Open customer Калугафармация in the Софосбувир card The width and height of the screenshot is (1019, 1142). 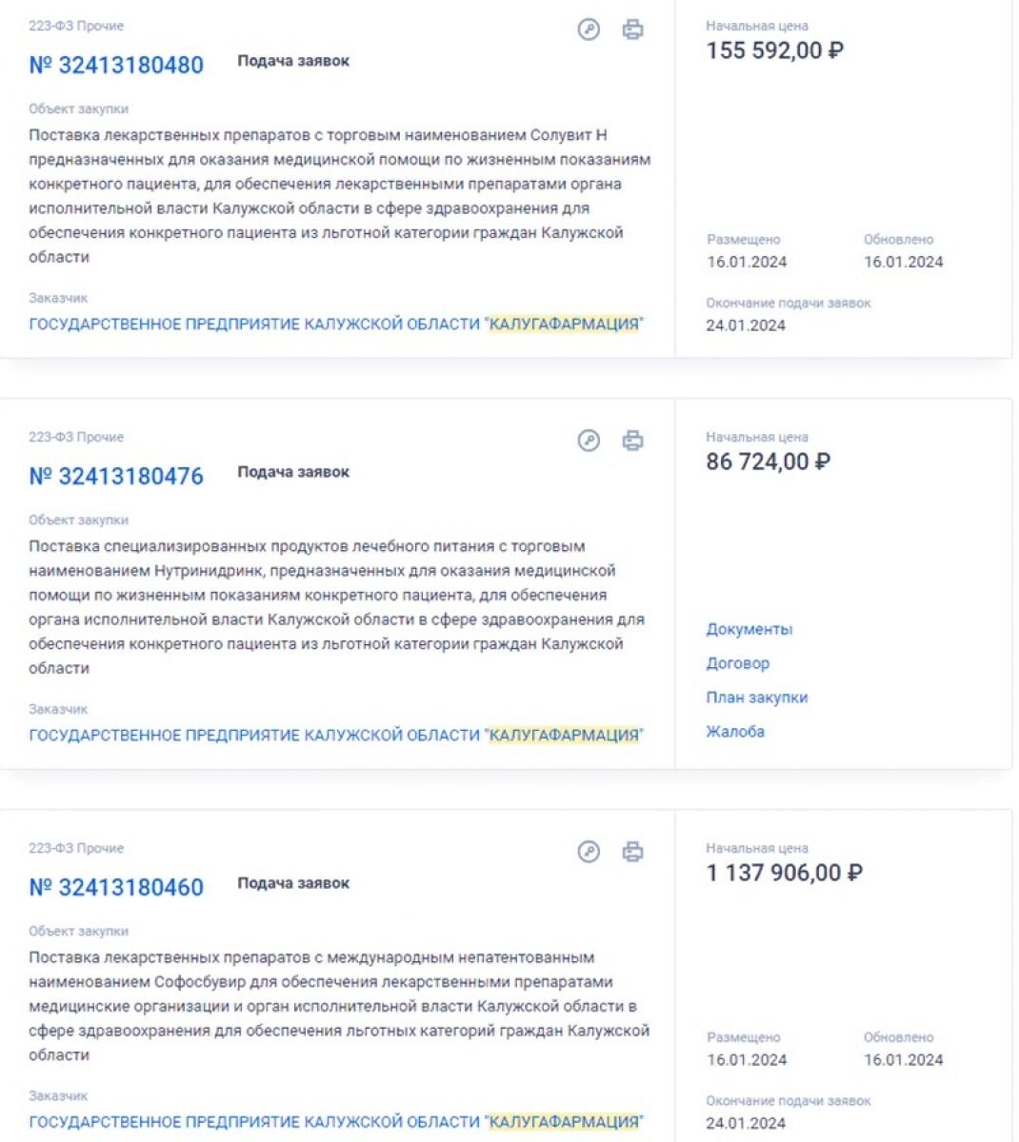pyautogui.click(x=336, y=1122)
